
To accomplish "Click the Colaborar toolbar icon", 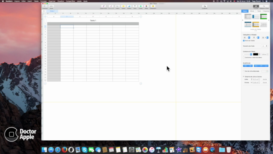I will (x=205, y=6).
